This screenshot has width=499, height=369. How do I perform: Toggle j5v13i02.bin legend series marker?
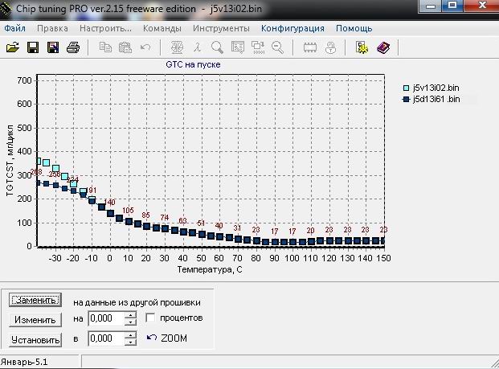click(406, 87)
